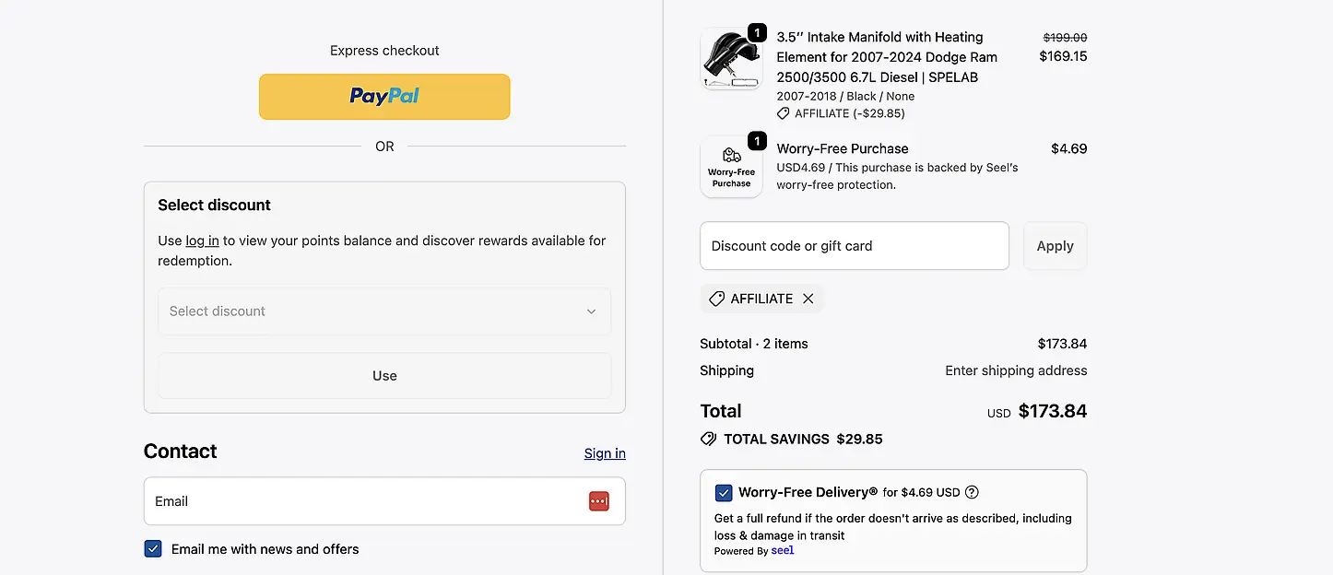Screen dimensions: 1333x575
Task: Open the seel link in delivery notice
Action: pyautogui.click(x=782, y=550)
